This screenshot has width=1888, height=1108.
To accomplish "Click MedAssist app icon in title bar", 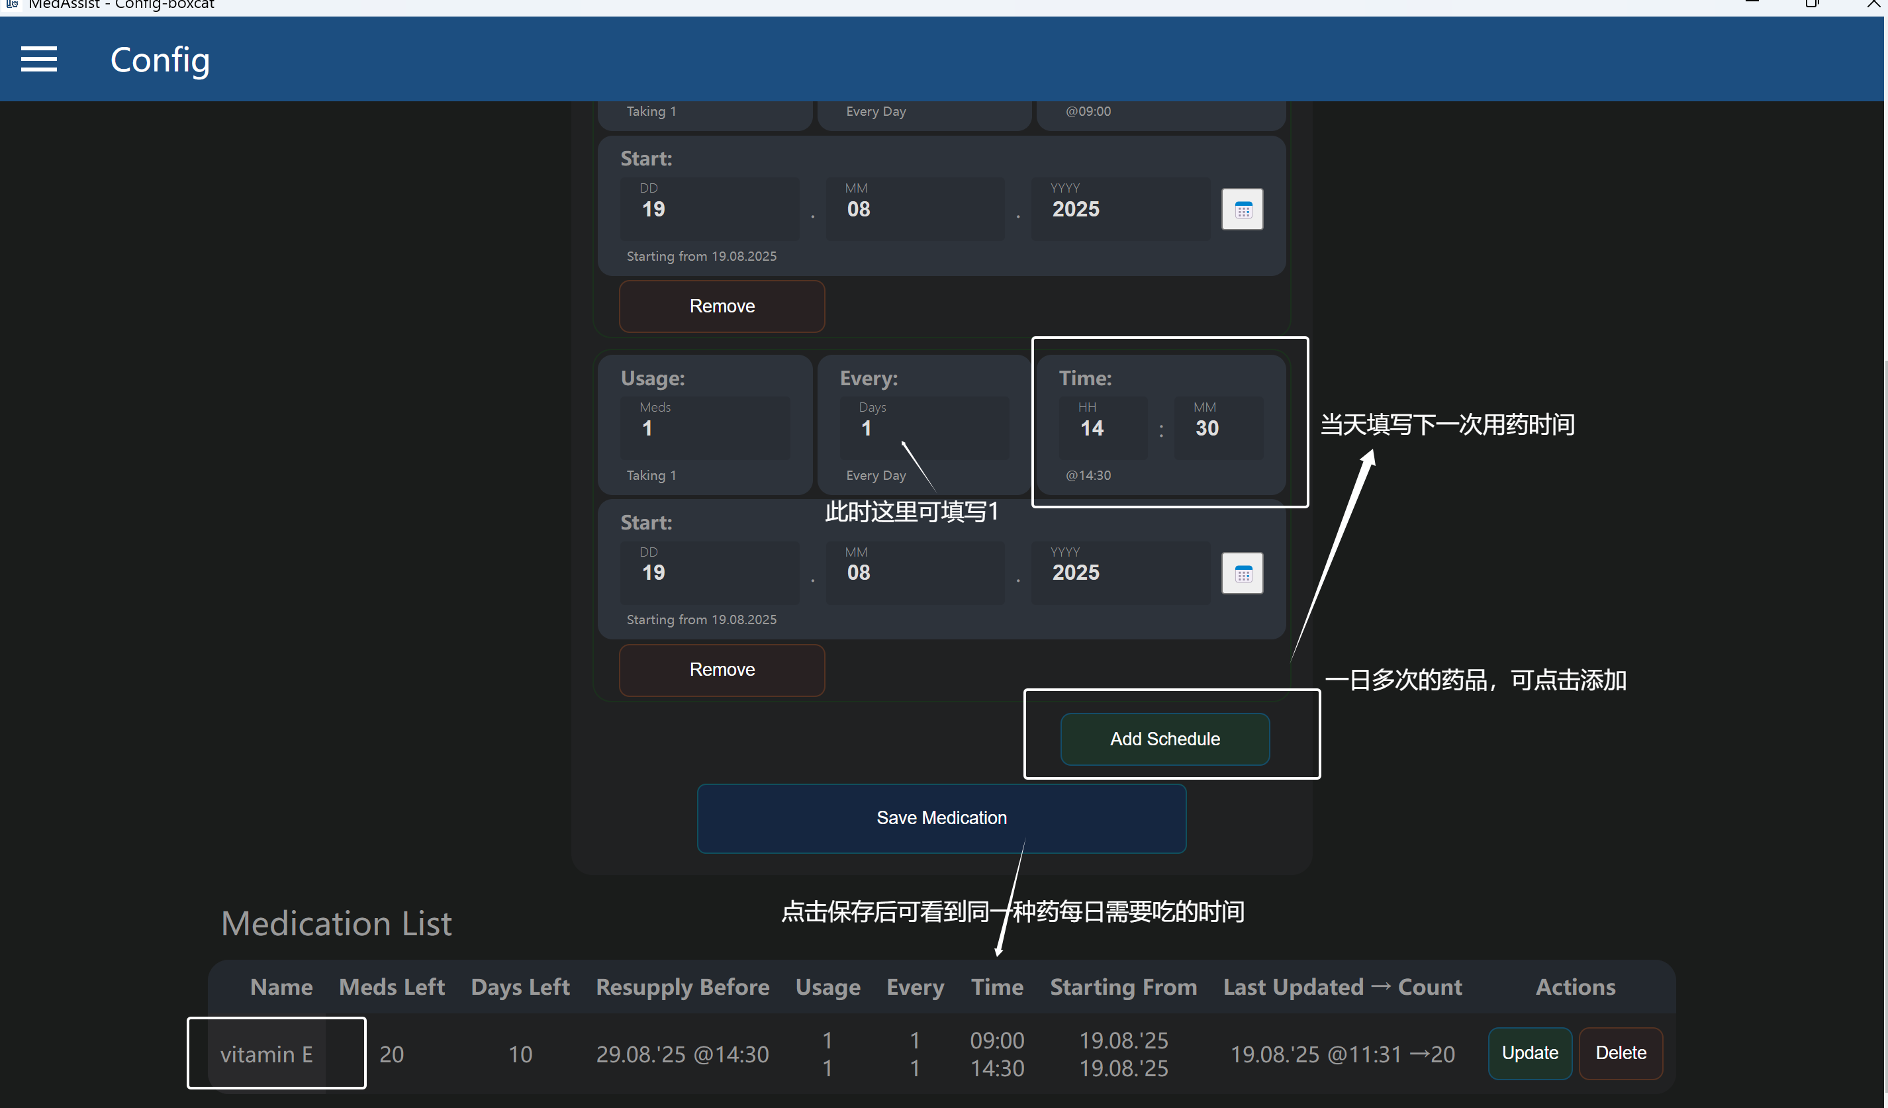I will 12,5.
